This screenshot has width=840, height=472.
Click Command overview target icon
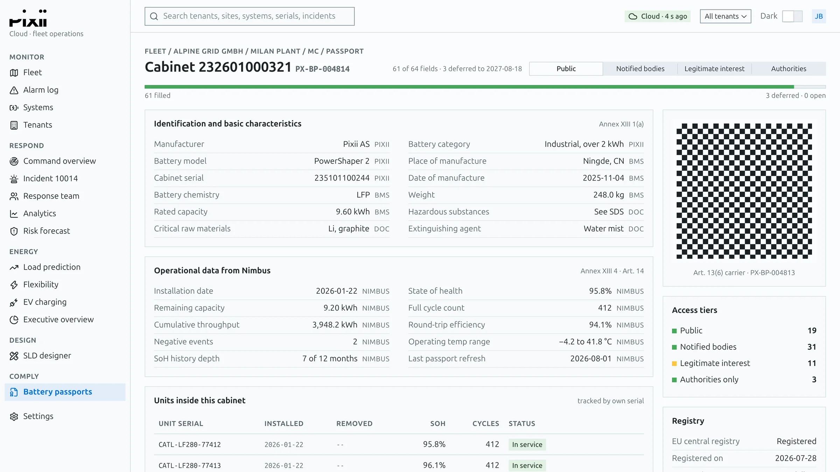tap(14, 161)
